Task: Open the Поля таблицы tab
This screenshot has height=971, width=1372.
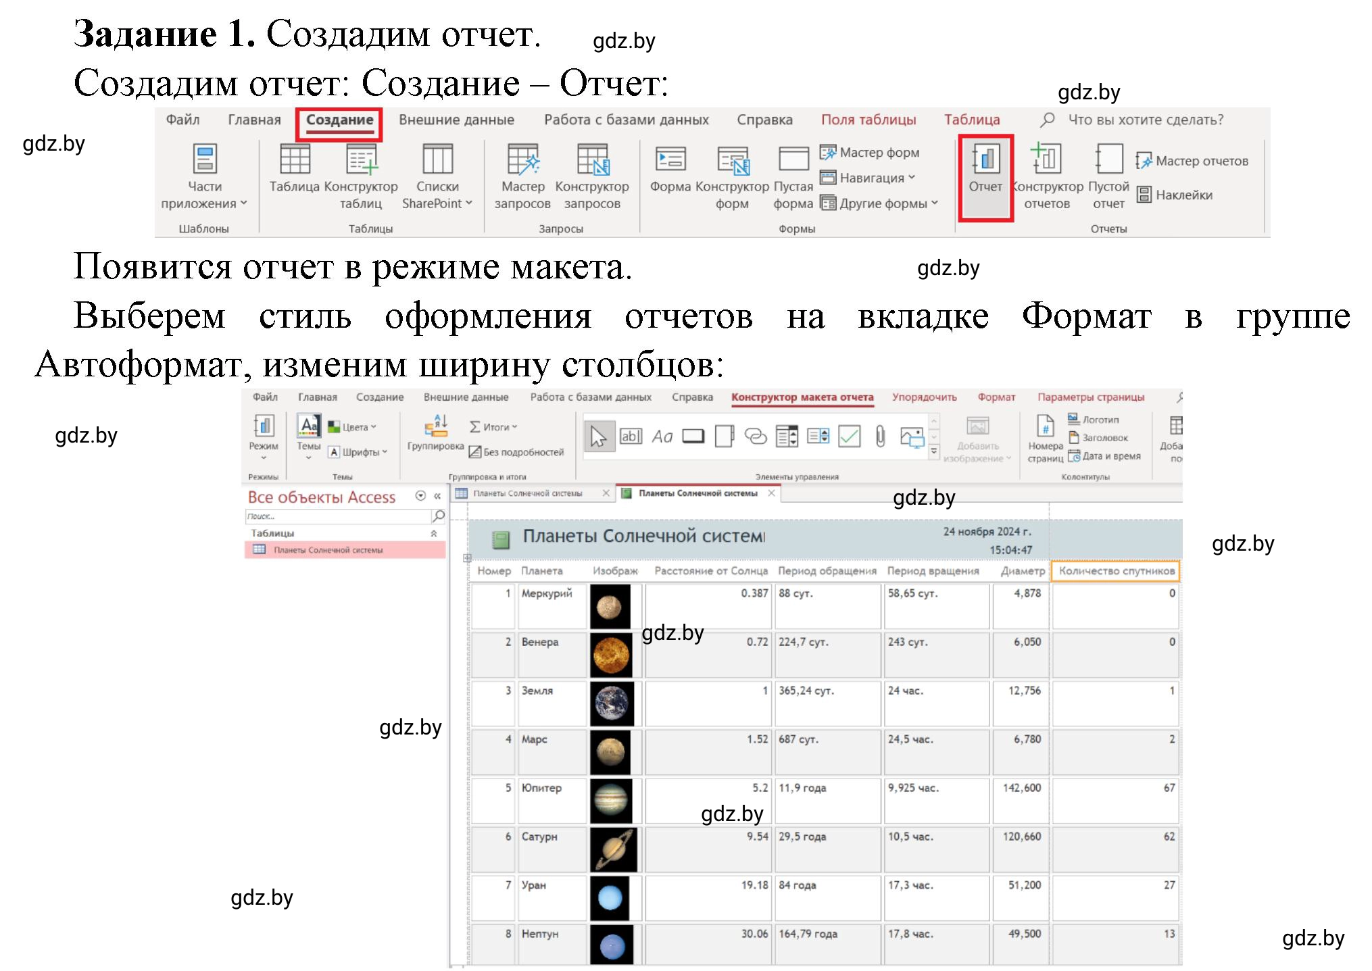Action: 868,120
